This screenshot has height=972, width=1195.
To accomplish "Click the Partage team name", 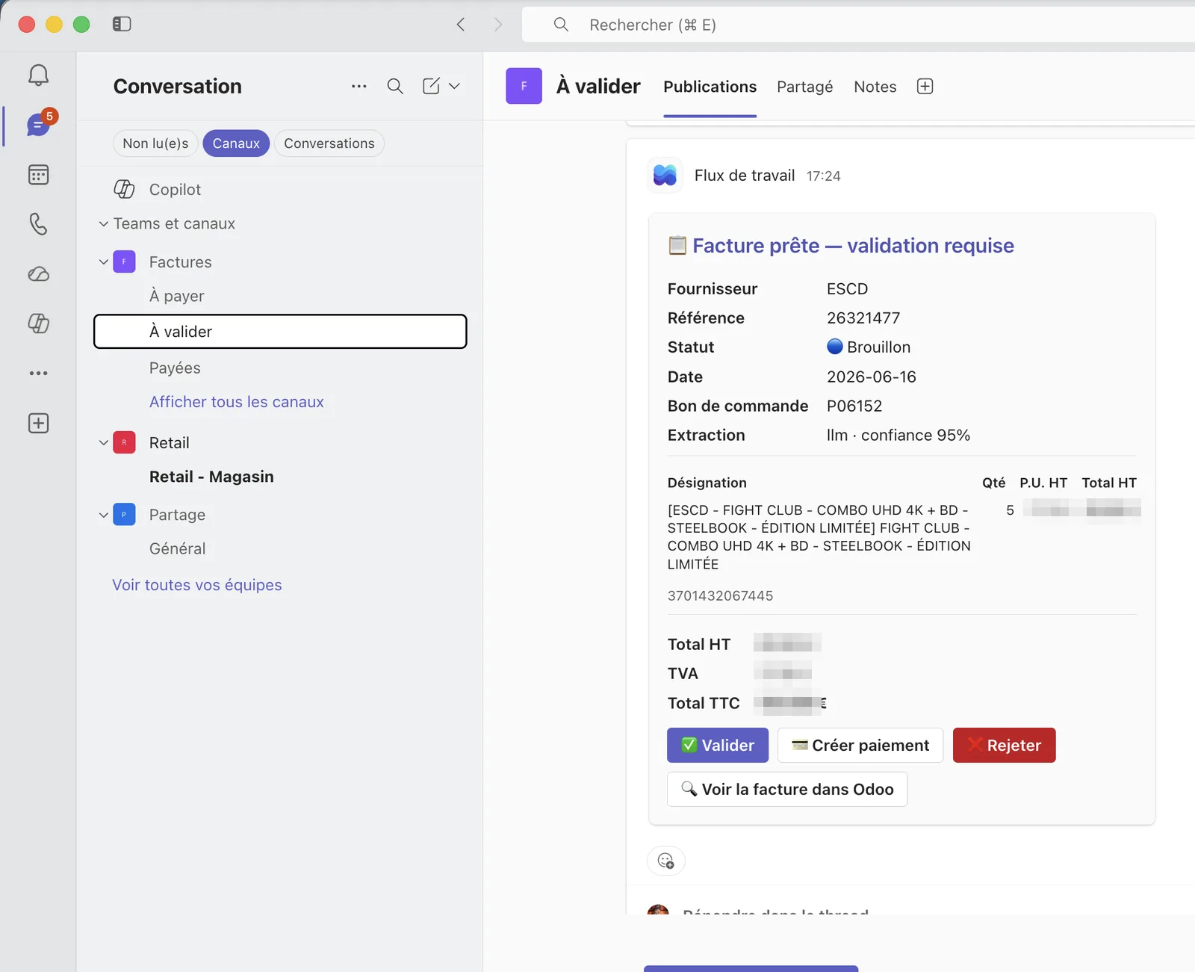I will (177, 514).
